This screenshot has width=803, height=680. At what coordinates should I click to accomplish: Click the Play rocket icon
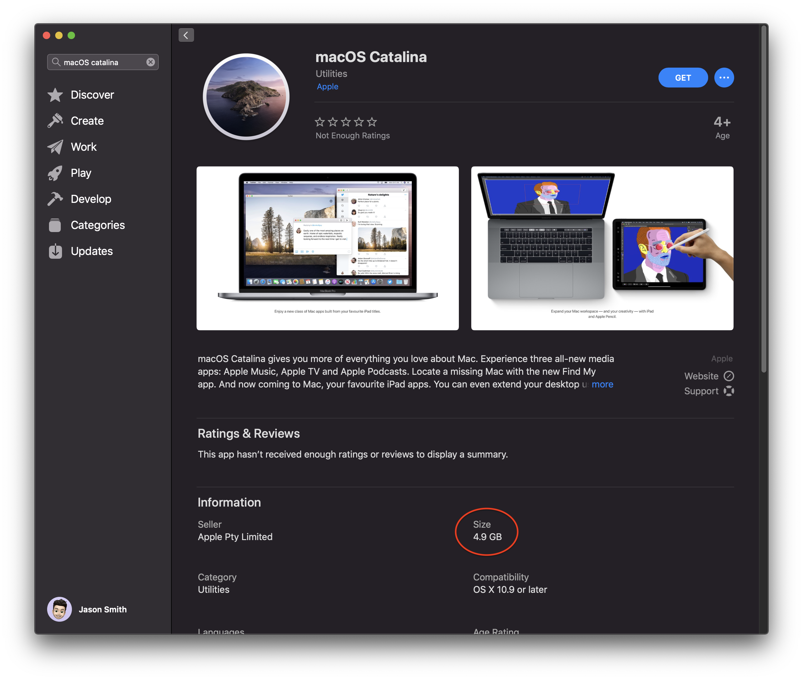click(55, 173)
